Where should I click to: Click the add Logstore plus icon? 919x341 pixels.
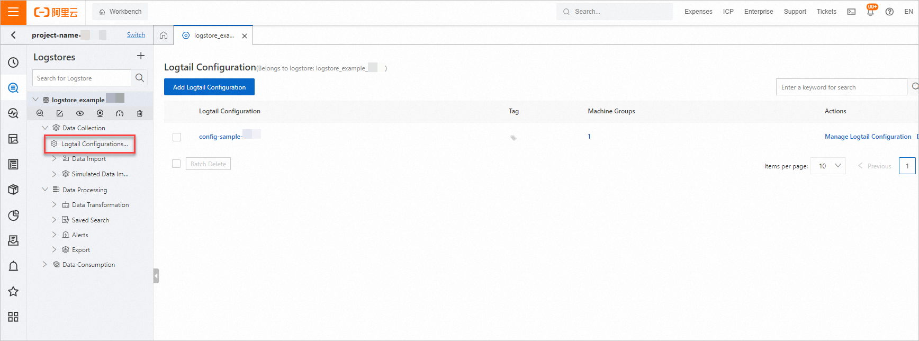coord(141,56)
